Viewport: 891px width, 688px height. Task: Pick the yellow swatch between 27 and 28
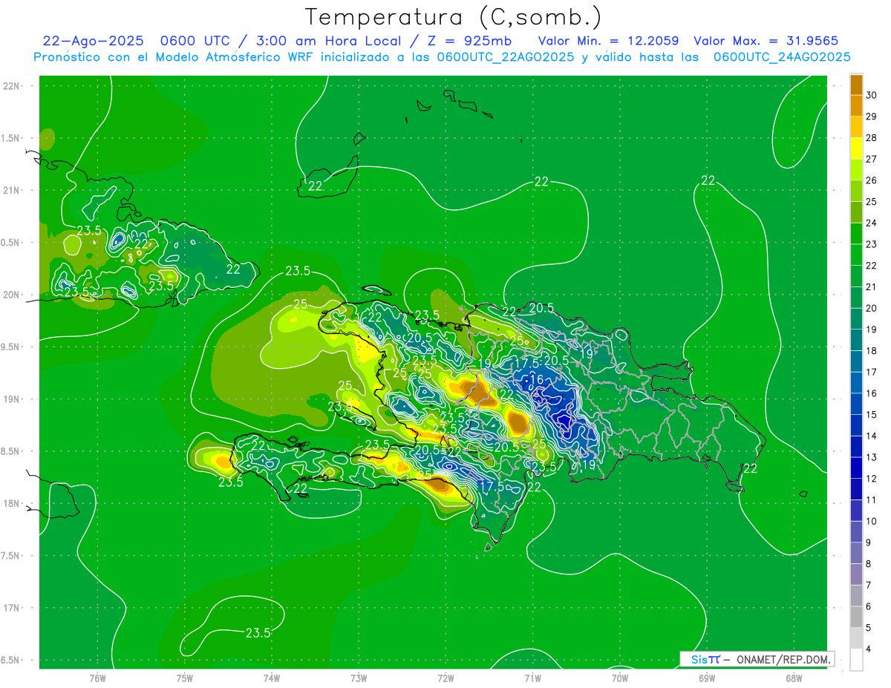tap(856, 148)
